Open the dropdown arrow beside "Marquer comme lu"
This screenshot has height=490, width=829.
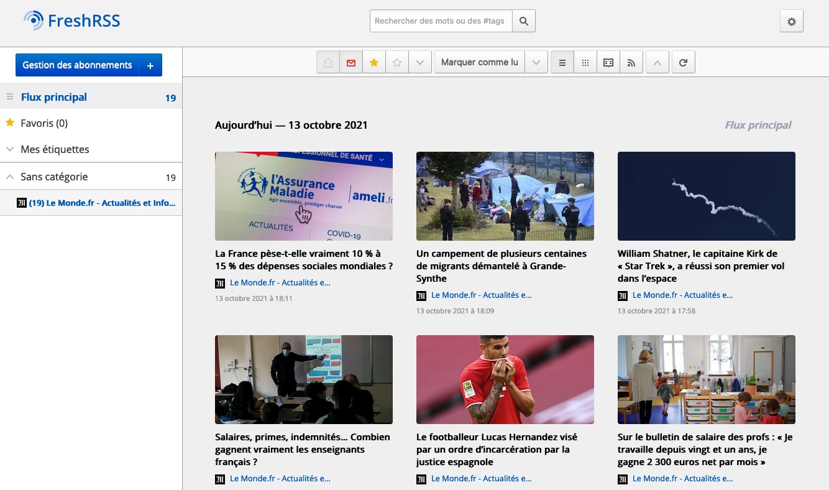click(x=536, y=63)
